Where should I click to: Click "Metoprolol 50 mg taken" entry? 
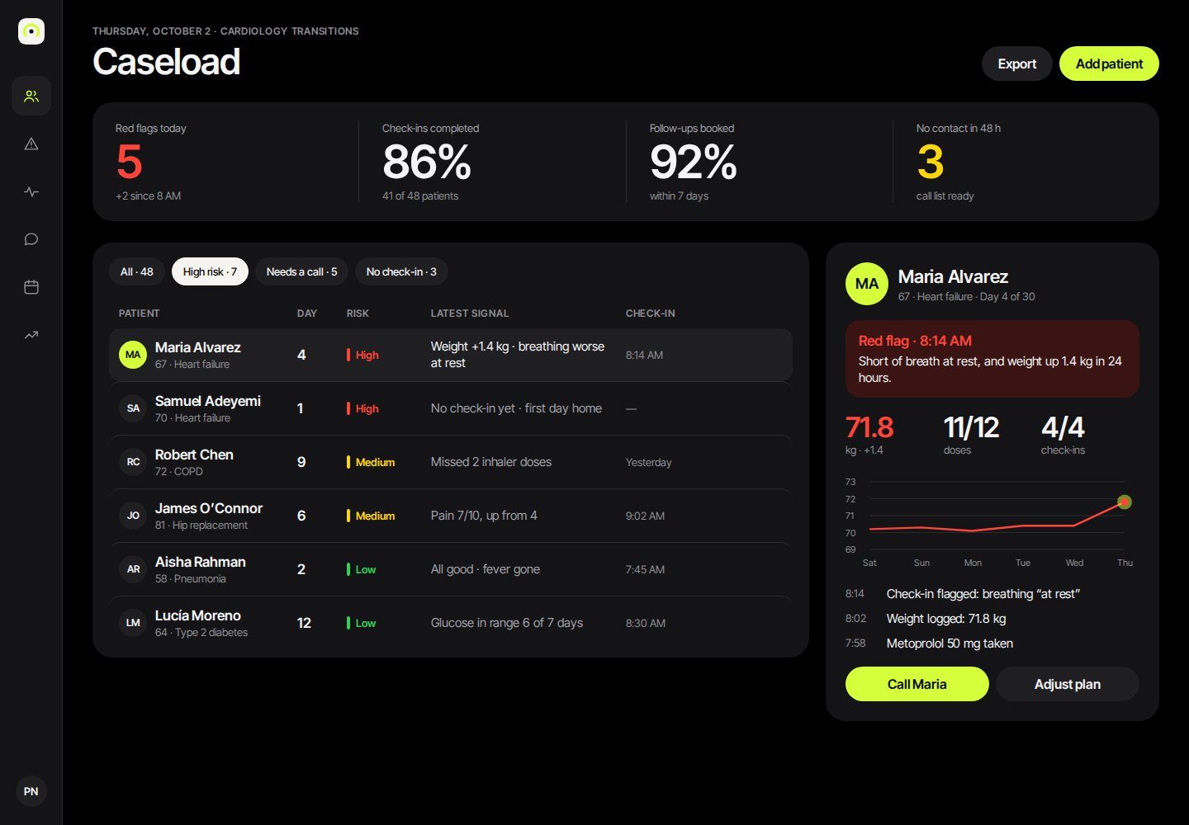(950, 643)
